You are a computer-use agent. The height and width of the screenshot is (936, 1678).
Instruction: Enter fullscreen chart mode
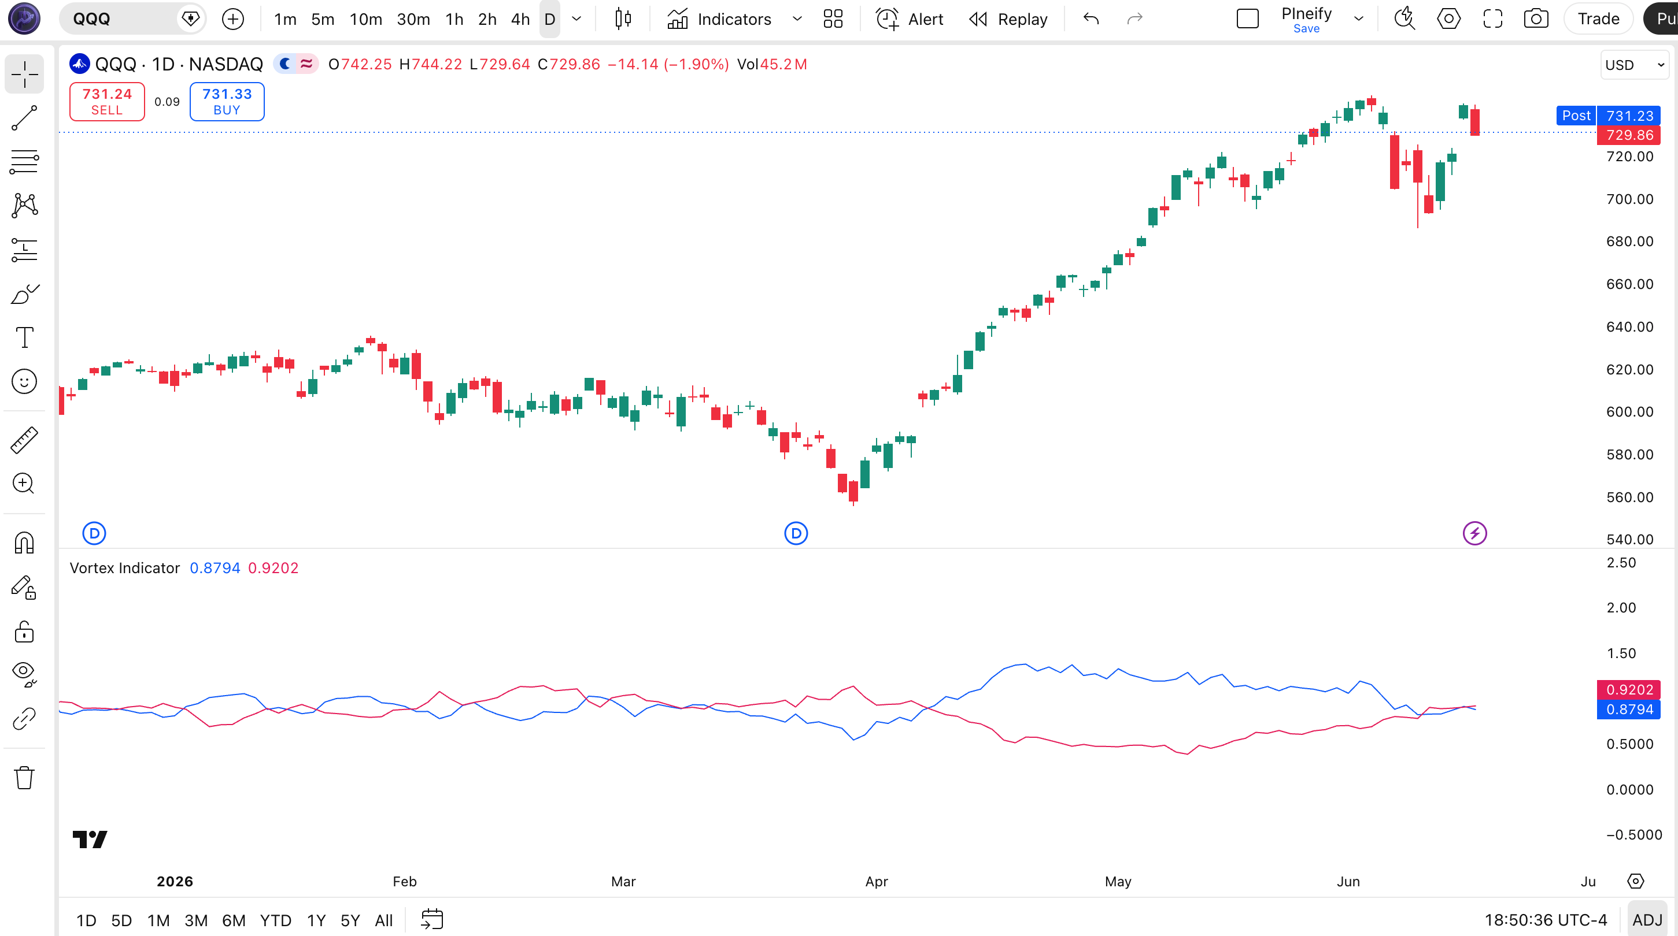tap(1492, 19)
